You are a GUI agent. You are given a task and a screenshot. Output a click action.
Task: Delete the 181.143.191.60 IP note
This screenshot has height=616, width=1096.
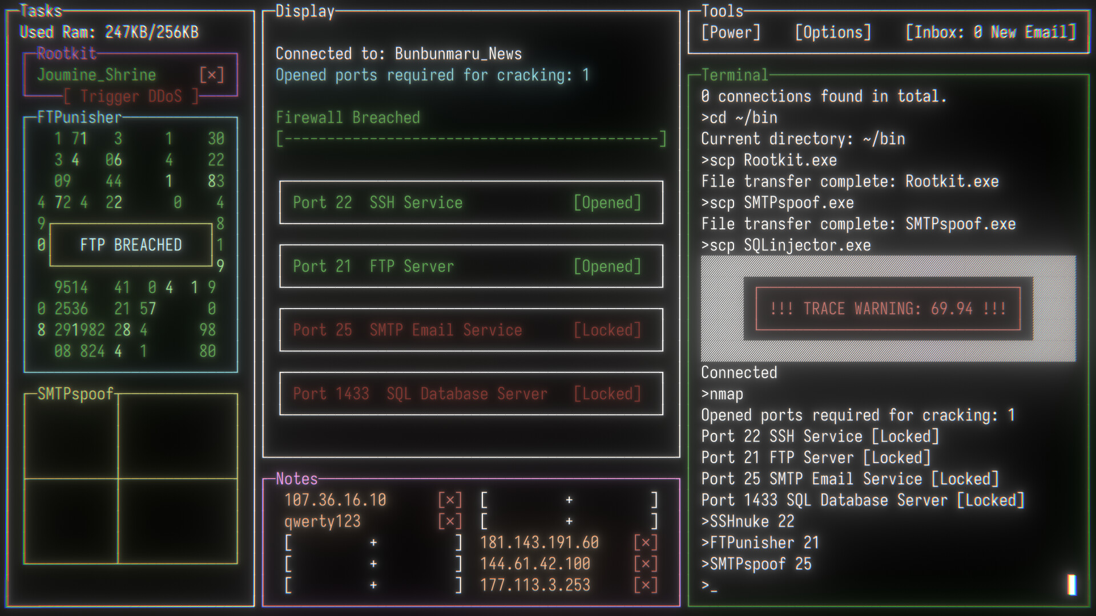[x=644, y=542]
